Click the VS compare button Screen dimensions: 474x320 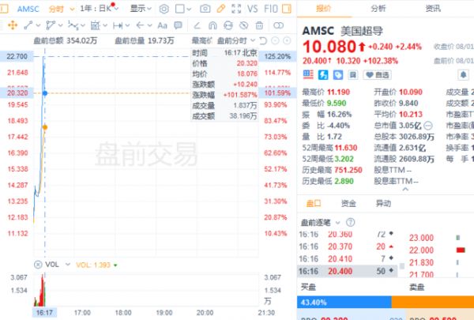point(253,8)
